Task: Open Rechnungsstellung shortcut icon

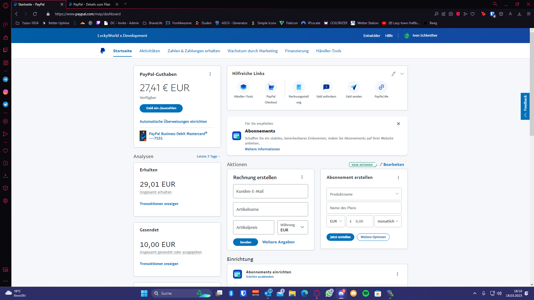Action: point(299,87)
